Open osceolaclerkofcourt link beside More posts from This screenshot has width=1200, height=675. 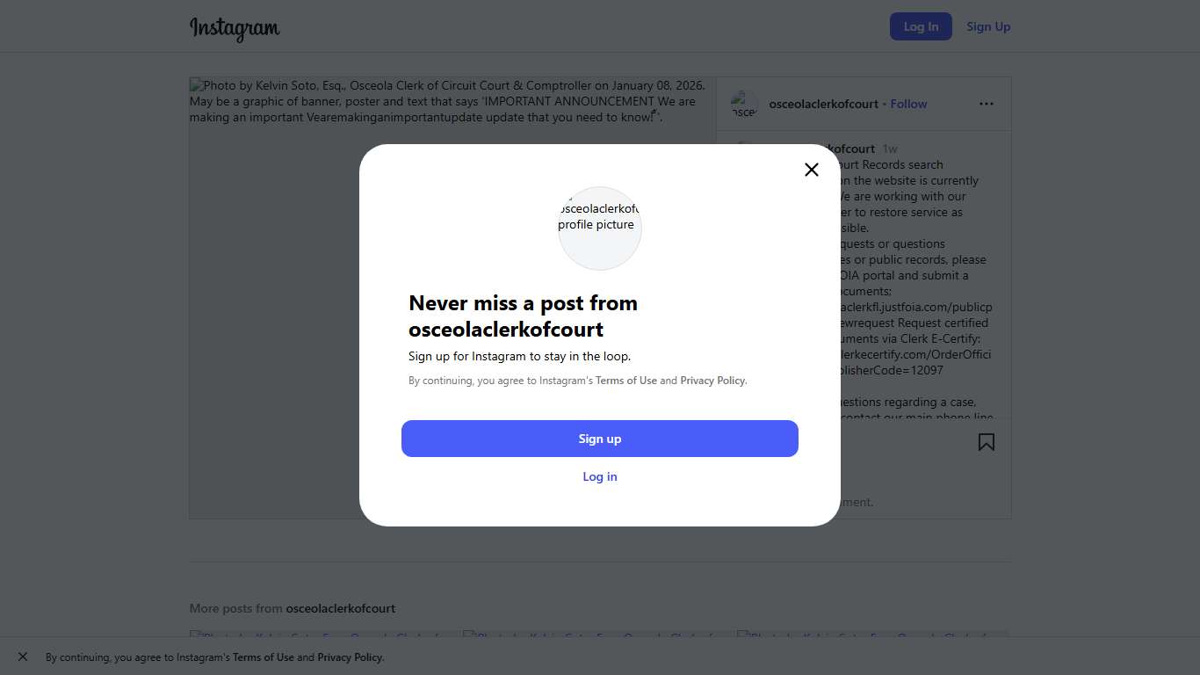click(x=340, y=608)
